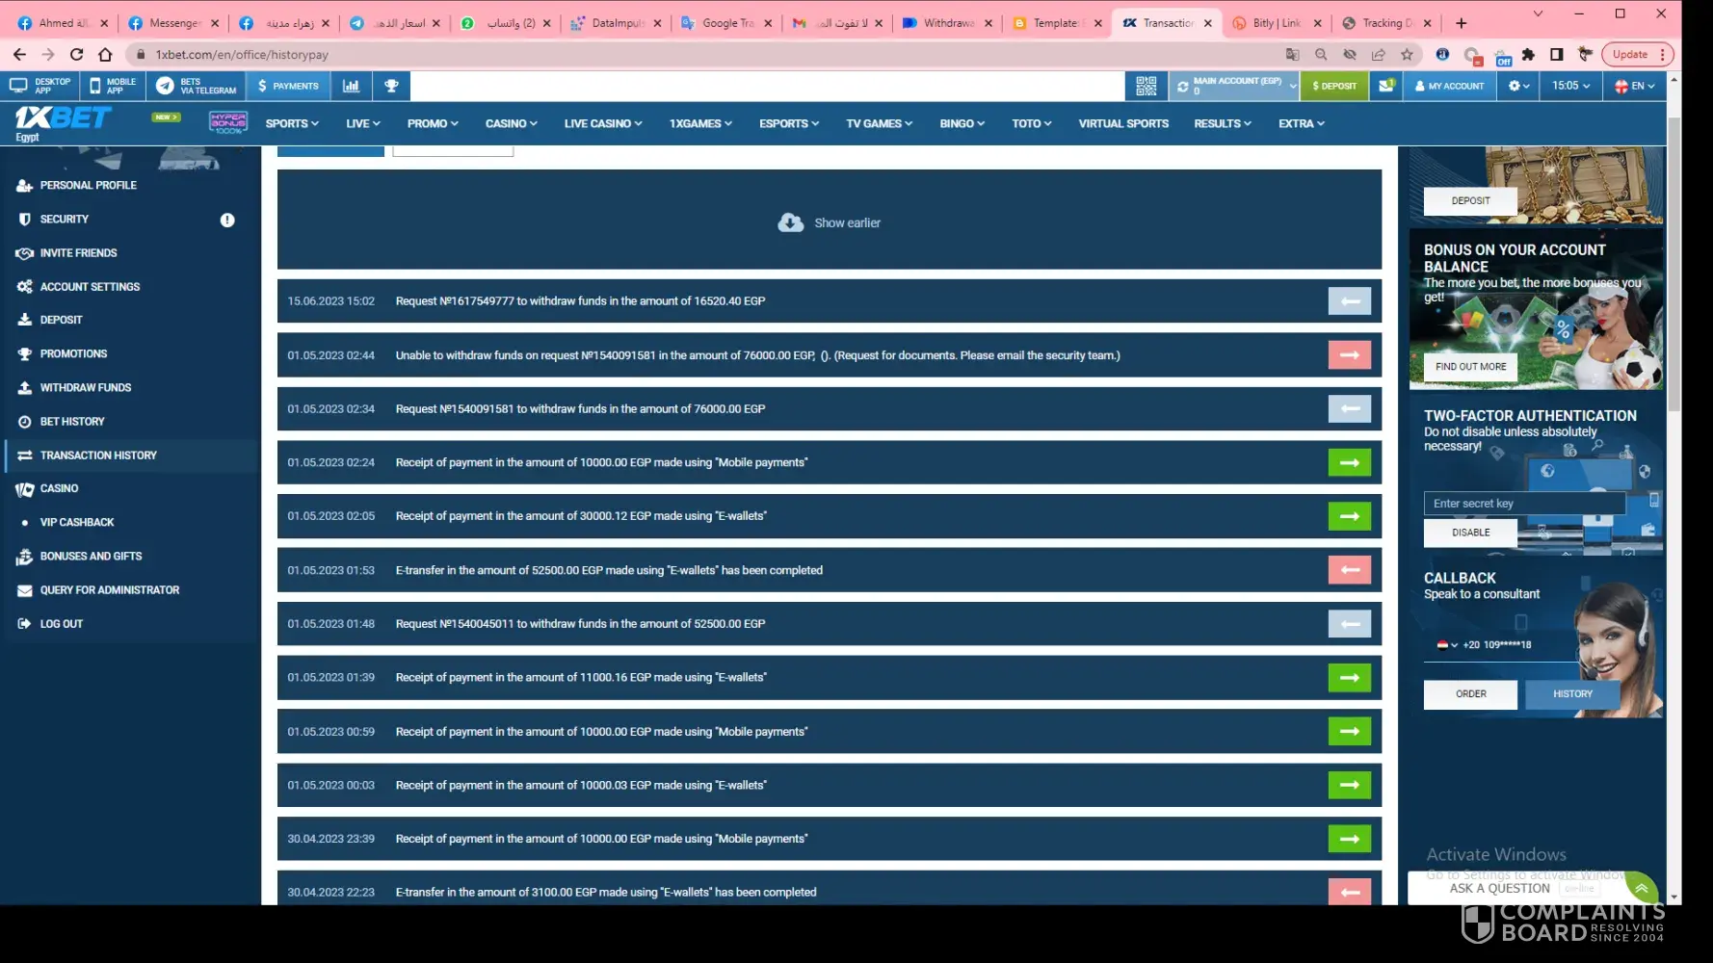Click the trophy icon in top bar
This screenshot has height=963, width=1713.
coord(391,86)
